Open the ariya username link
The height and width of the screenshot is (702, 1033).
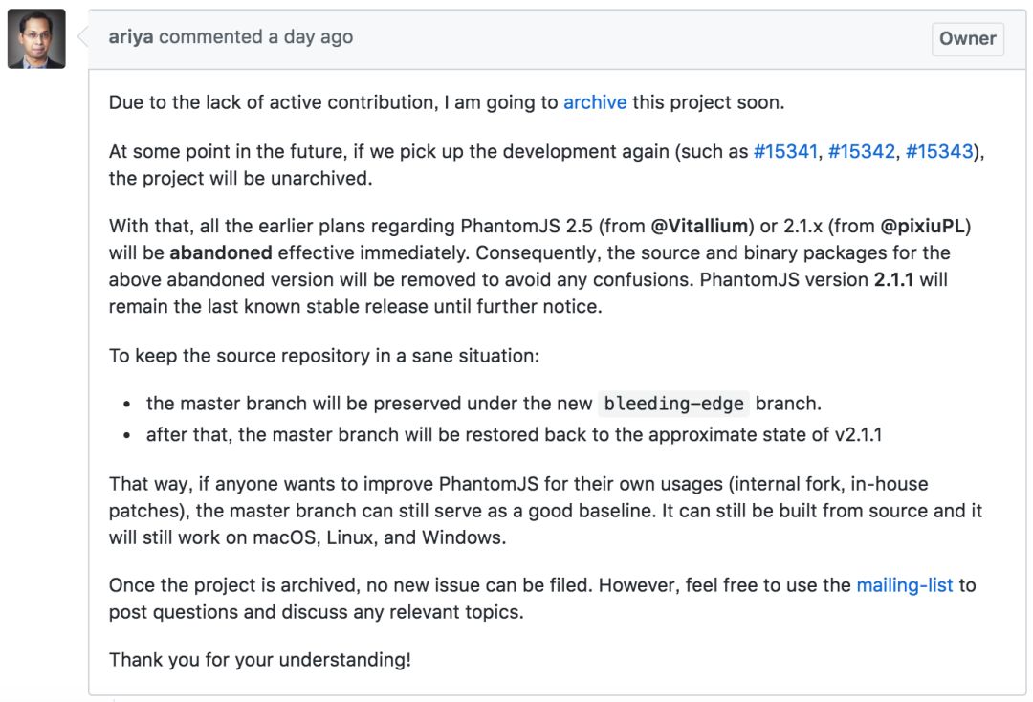tap(131, 37)
